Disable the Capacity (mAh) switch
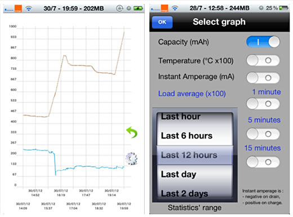Viewport: 293px width, 217px height. pos(263,42)
